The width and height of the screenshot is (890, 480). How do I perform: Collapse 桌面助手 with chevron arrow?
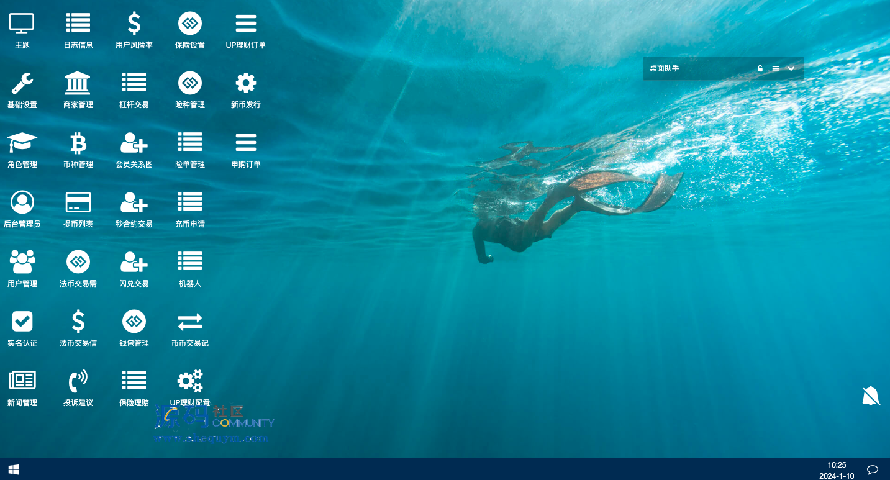791,68
